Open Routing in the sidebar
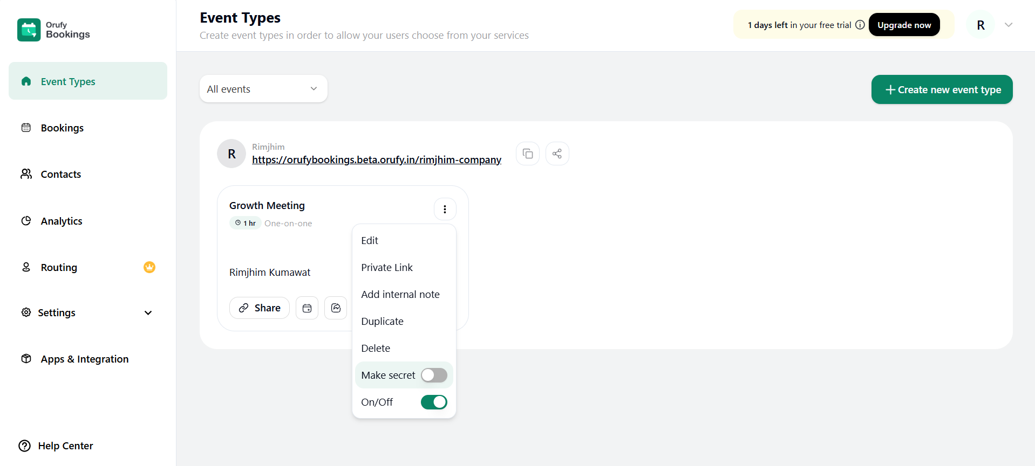Viewport: 1035px width, 466px height. (x=59, y=267)
